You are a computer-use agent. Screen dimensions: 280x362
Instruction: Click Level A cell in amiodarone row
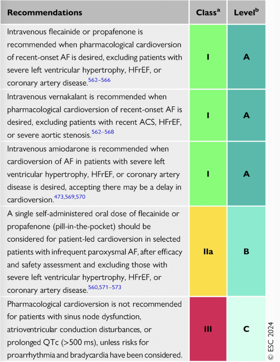[247, 174]
